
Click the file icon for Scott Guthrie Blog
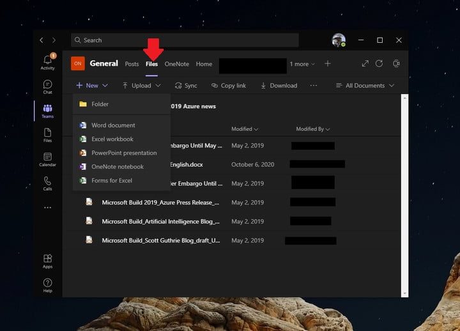(x=89, y=240)
